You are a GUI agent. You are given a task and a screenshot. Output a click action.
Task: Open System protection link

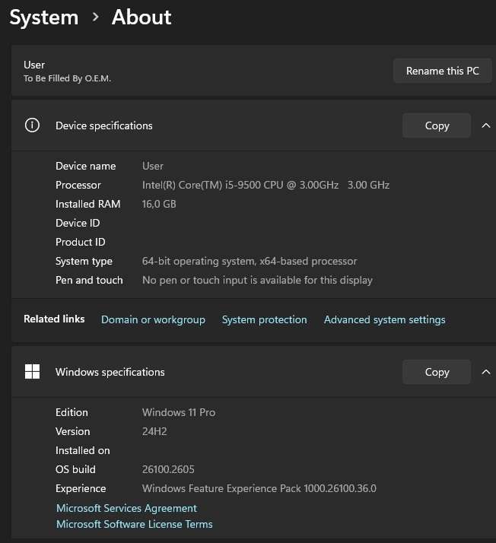coord(264,319)
